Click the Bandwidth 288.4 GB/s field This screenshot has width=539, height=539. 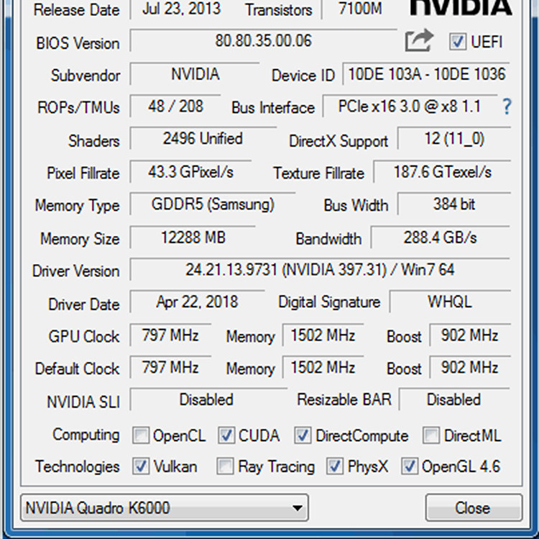[441, 237]
